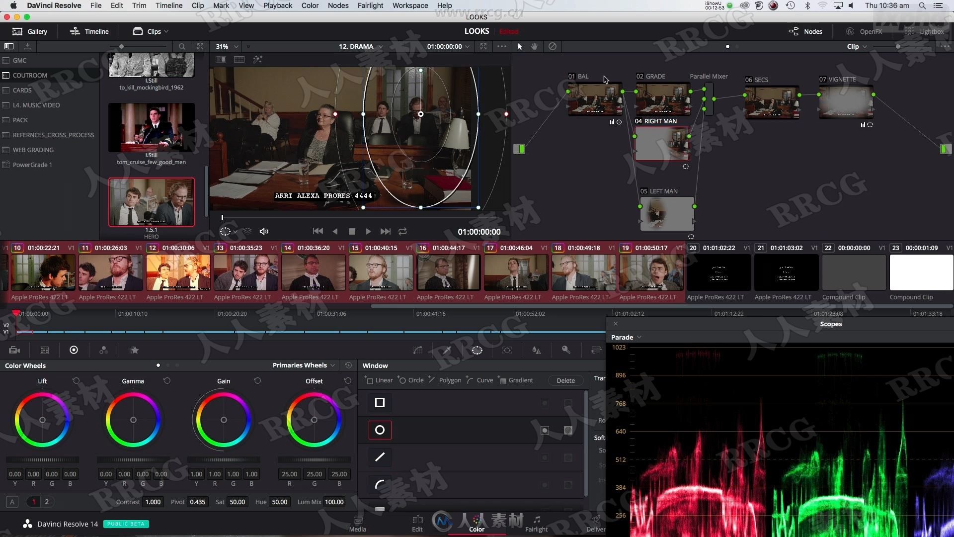Viewport: 954px width, 537px height.
Task: Reset the Lift color wheel
Action: click(76, 380)
